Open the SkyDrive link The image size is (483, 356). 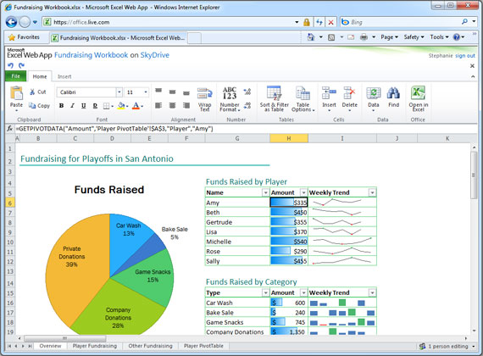click(x=154, y=55)
